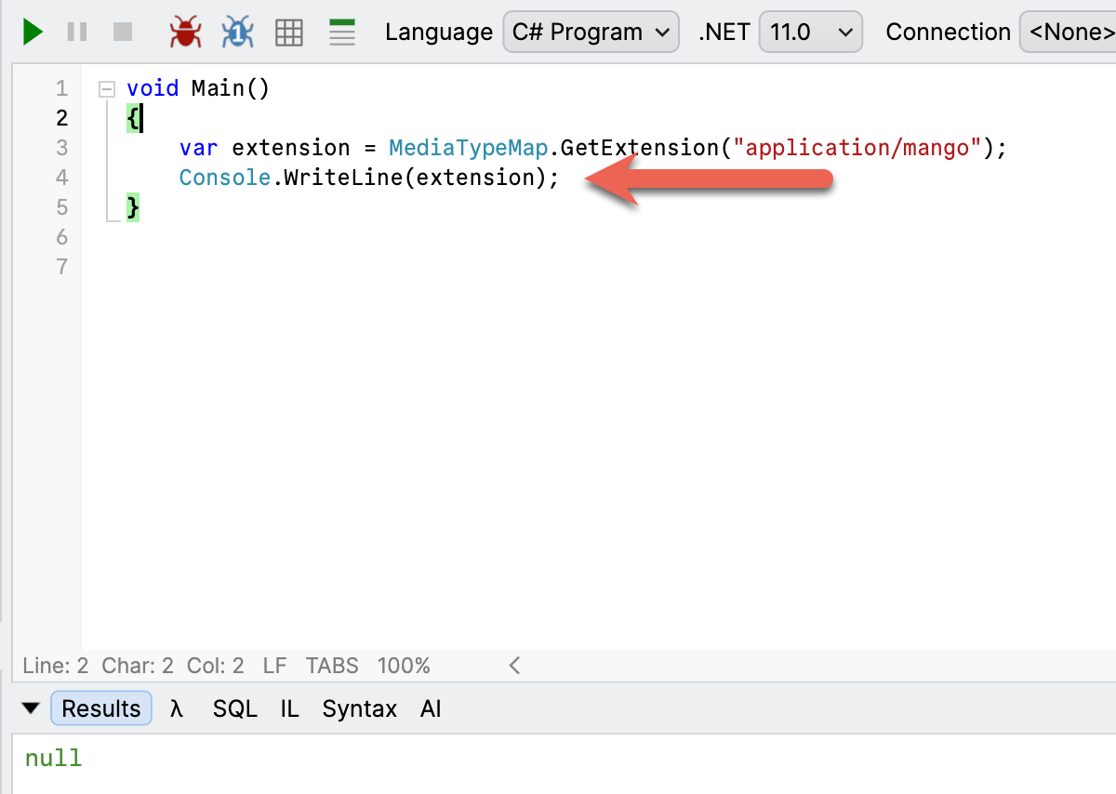The width and height of the screenshot is (1116, 794).
Task: Click the var keyword on line 3
Action: coord(199,148)
